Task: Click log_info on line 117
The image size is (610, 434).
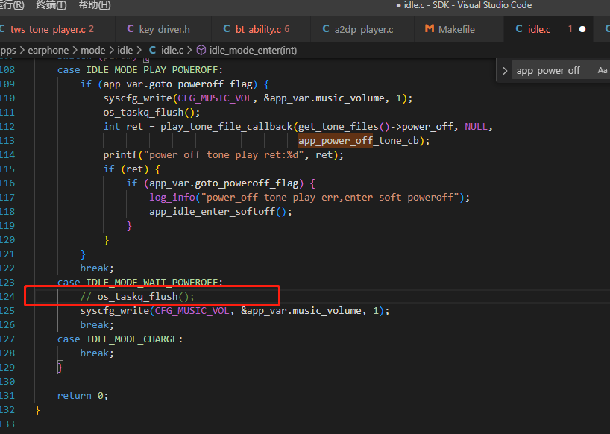Action: pyautogui.click(x=172, y=197)
